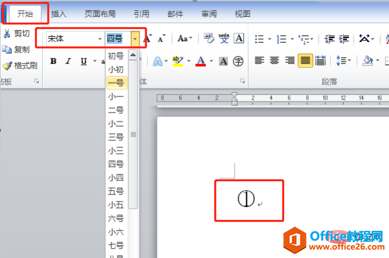Apply the text effects glowing A
The height and width of the screenshot is (258, 389).
pyautogui.click(x=158, y=61)
